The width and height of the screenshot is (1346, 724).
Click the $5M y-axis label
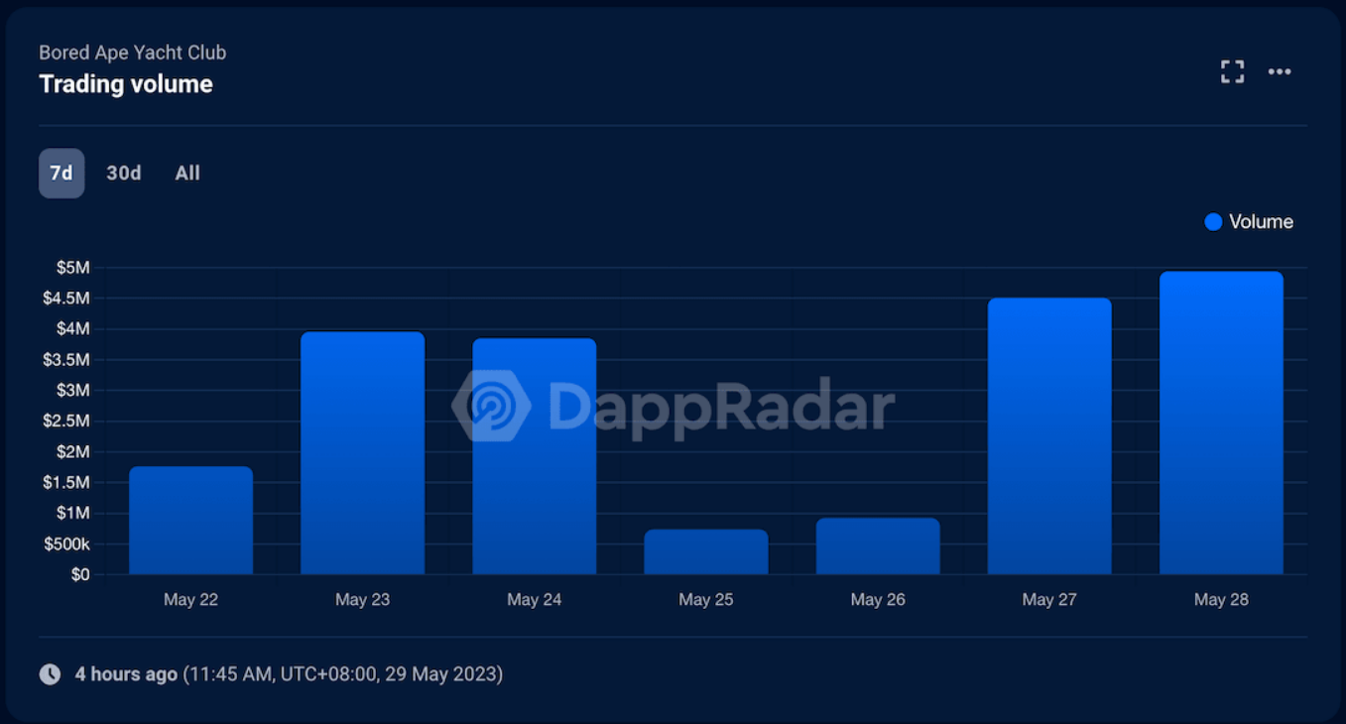[x=73, y=268]
